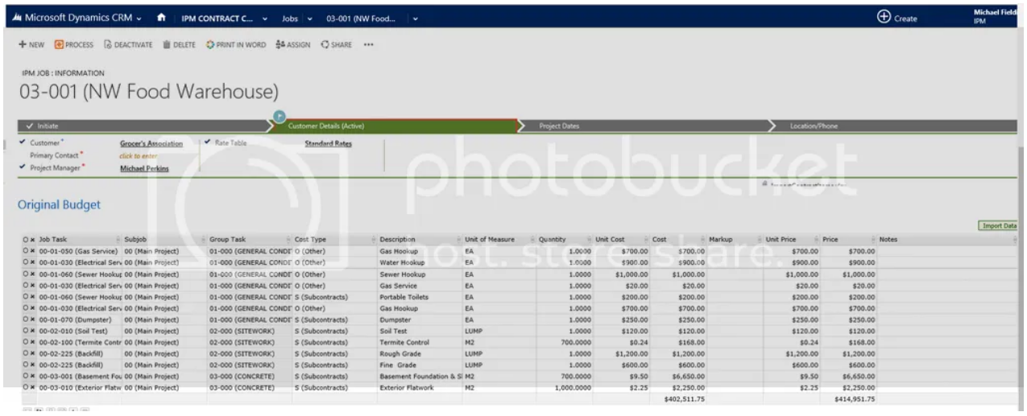Select the Customer Details (Active) stage
The height and width of the screenshot is (416, 1027).
coord(395,126)
